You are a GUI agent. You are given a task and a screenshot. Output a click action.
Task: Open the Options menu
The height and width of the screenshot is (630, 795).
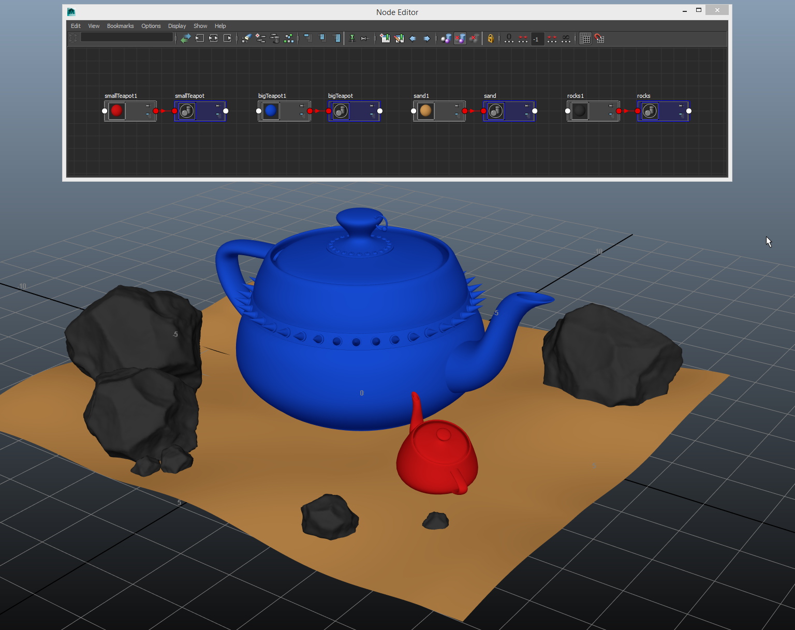point(151,26)
